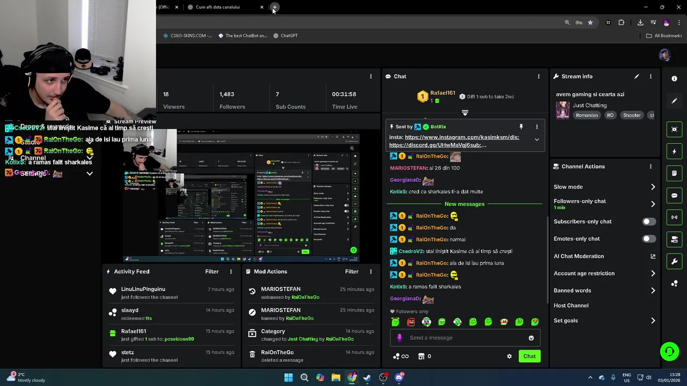
Task: Open Stream info panel three-dot menu
Action: tap(651, 77)
